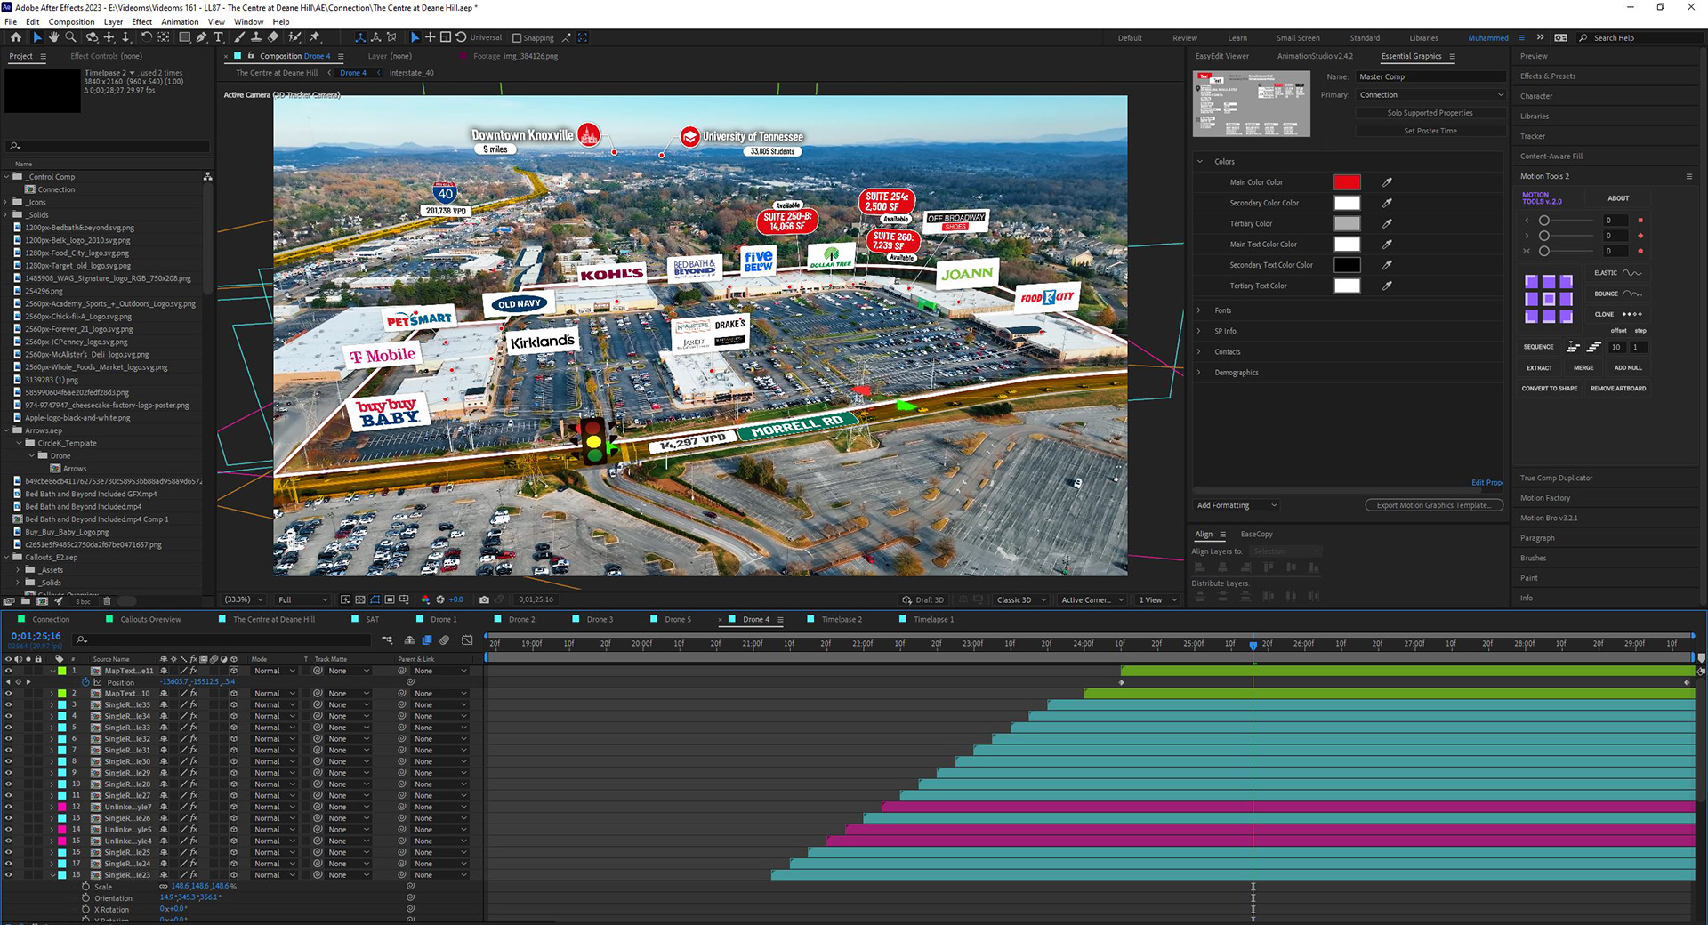
Task: Hide layer 2 MapText...10 eye toggle
Action: coord(9,694)
